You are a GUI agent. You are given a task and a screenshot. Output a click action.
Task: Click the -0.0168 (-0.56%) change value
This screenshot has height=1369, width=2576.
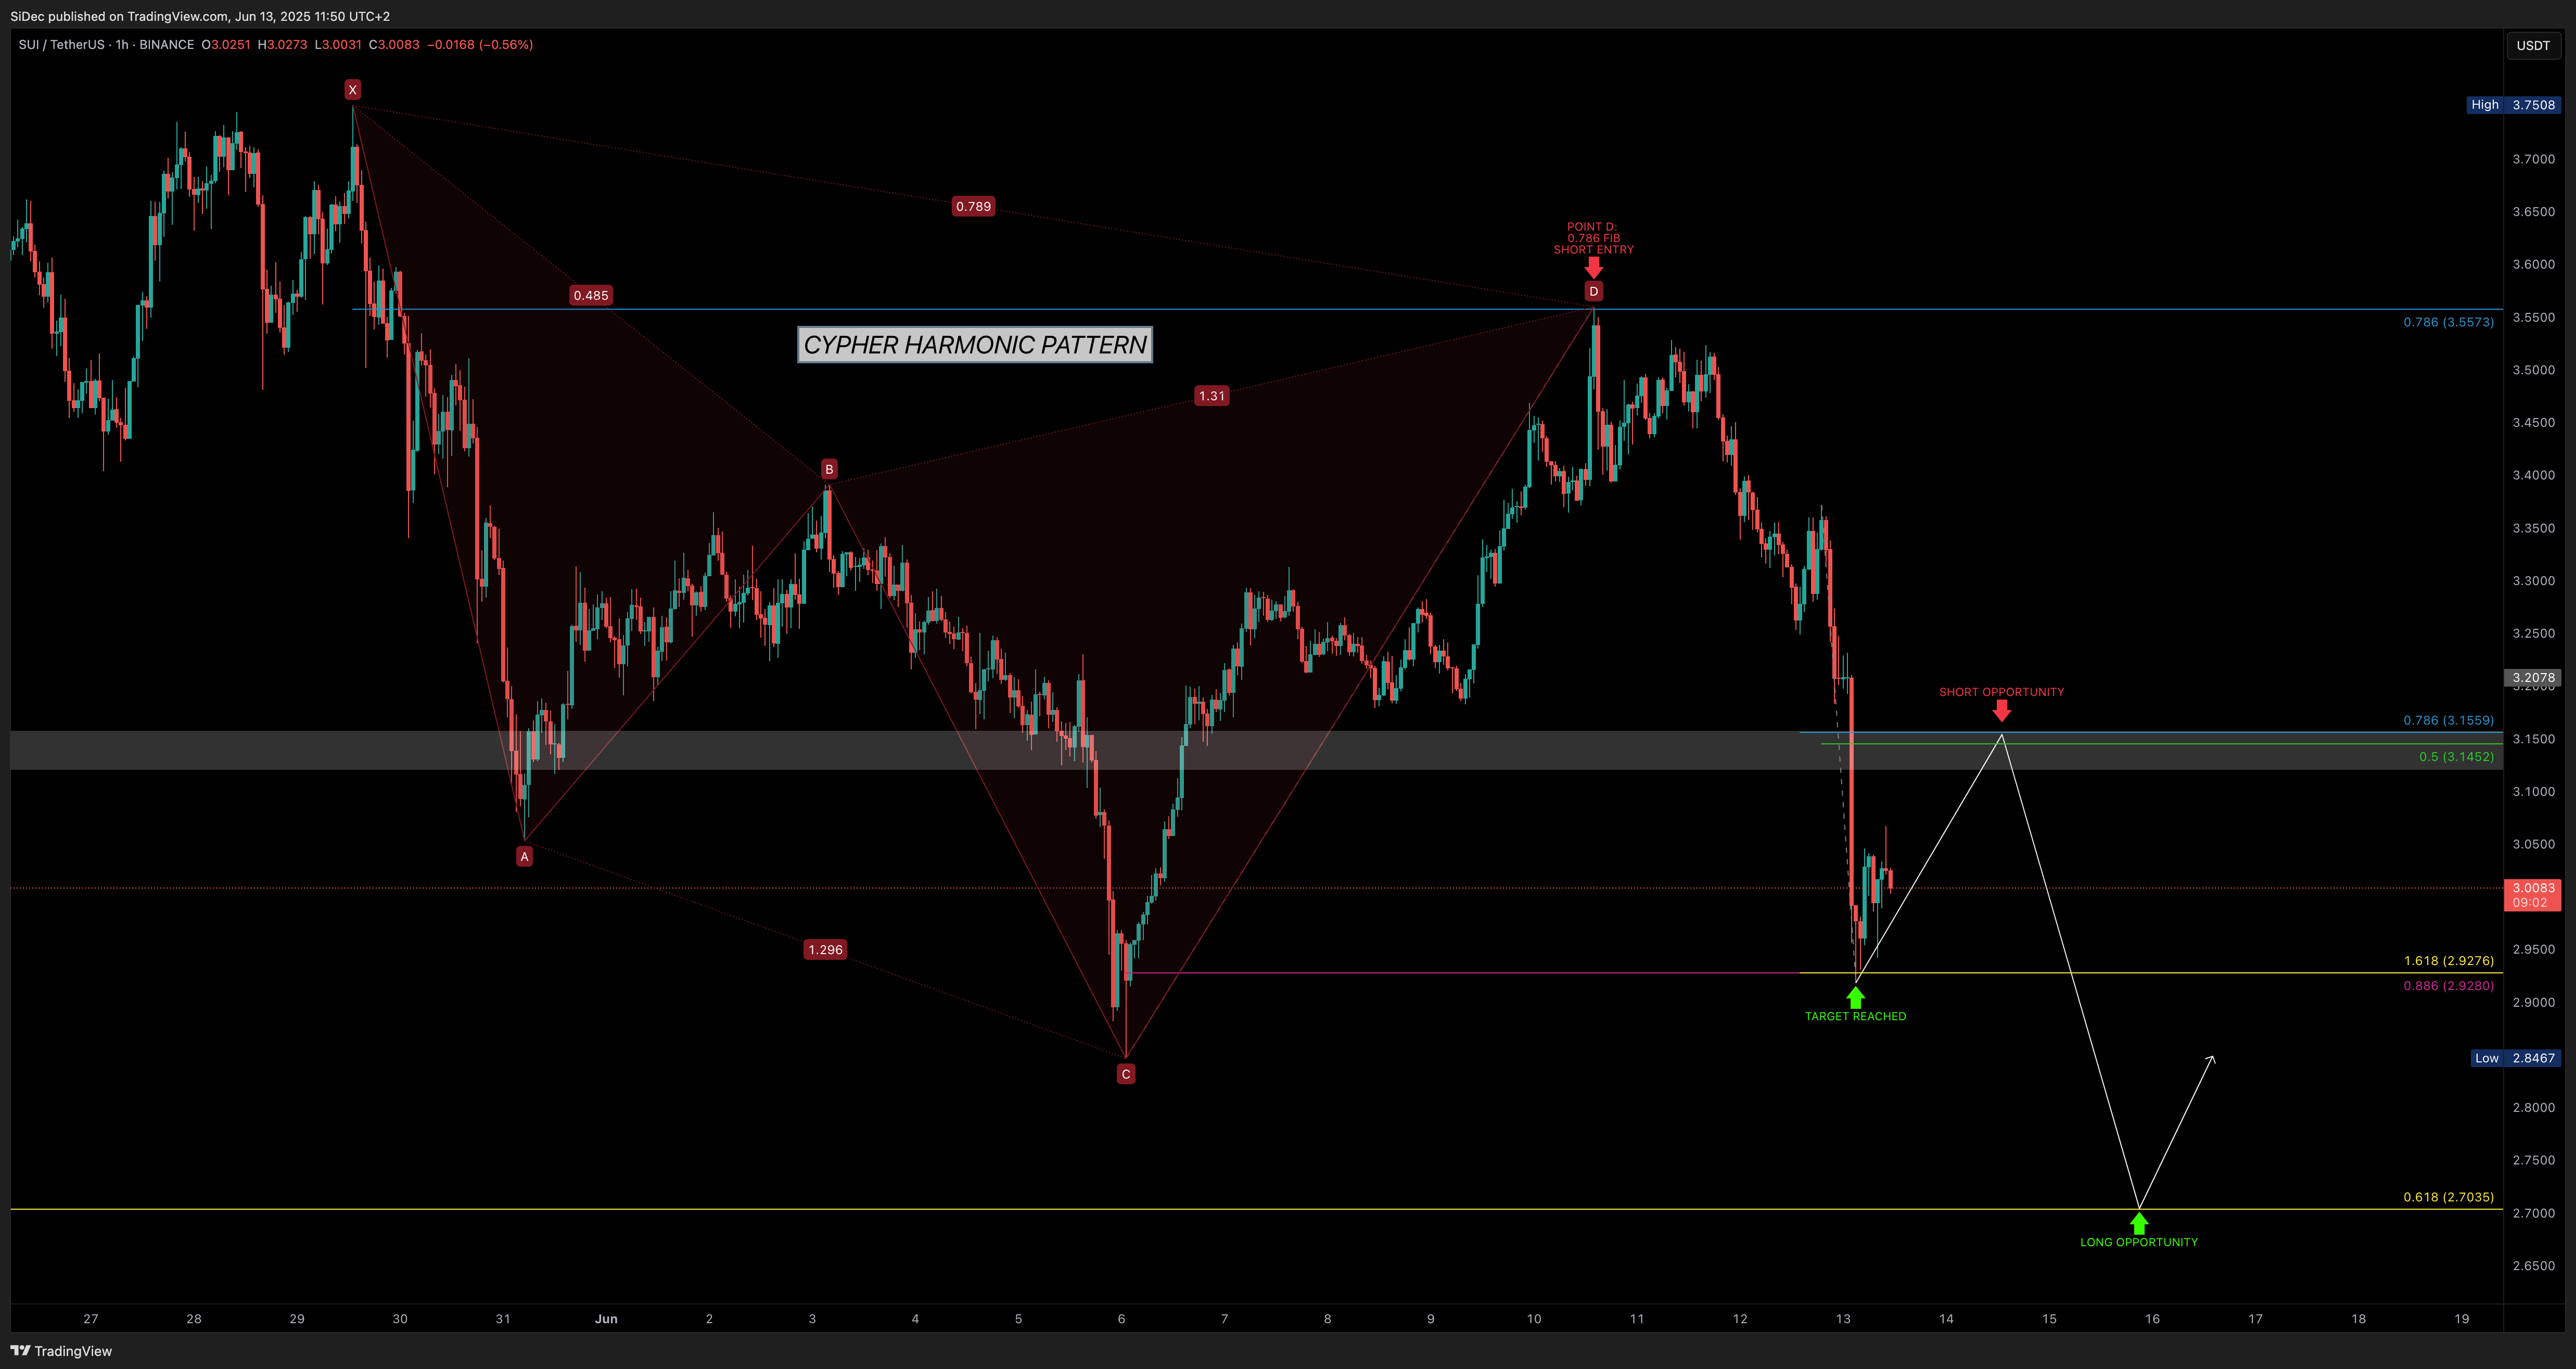tap(480, 45)
